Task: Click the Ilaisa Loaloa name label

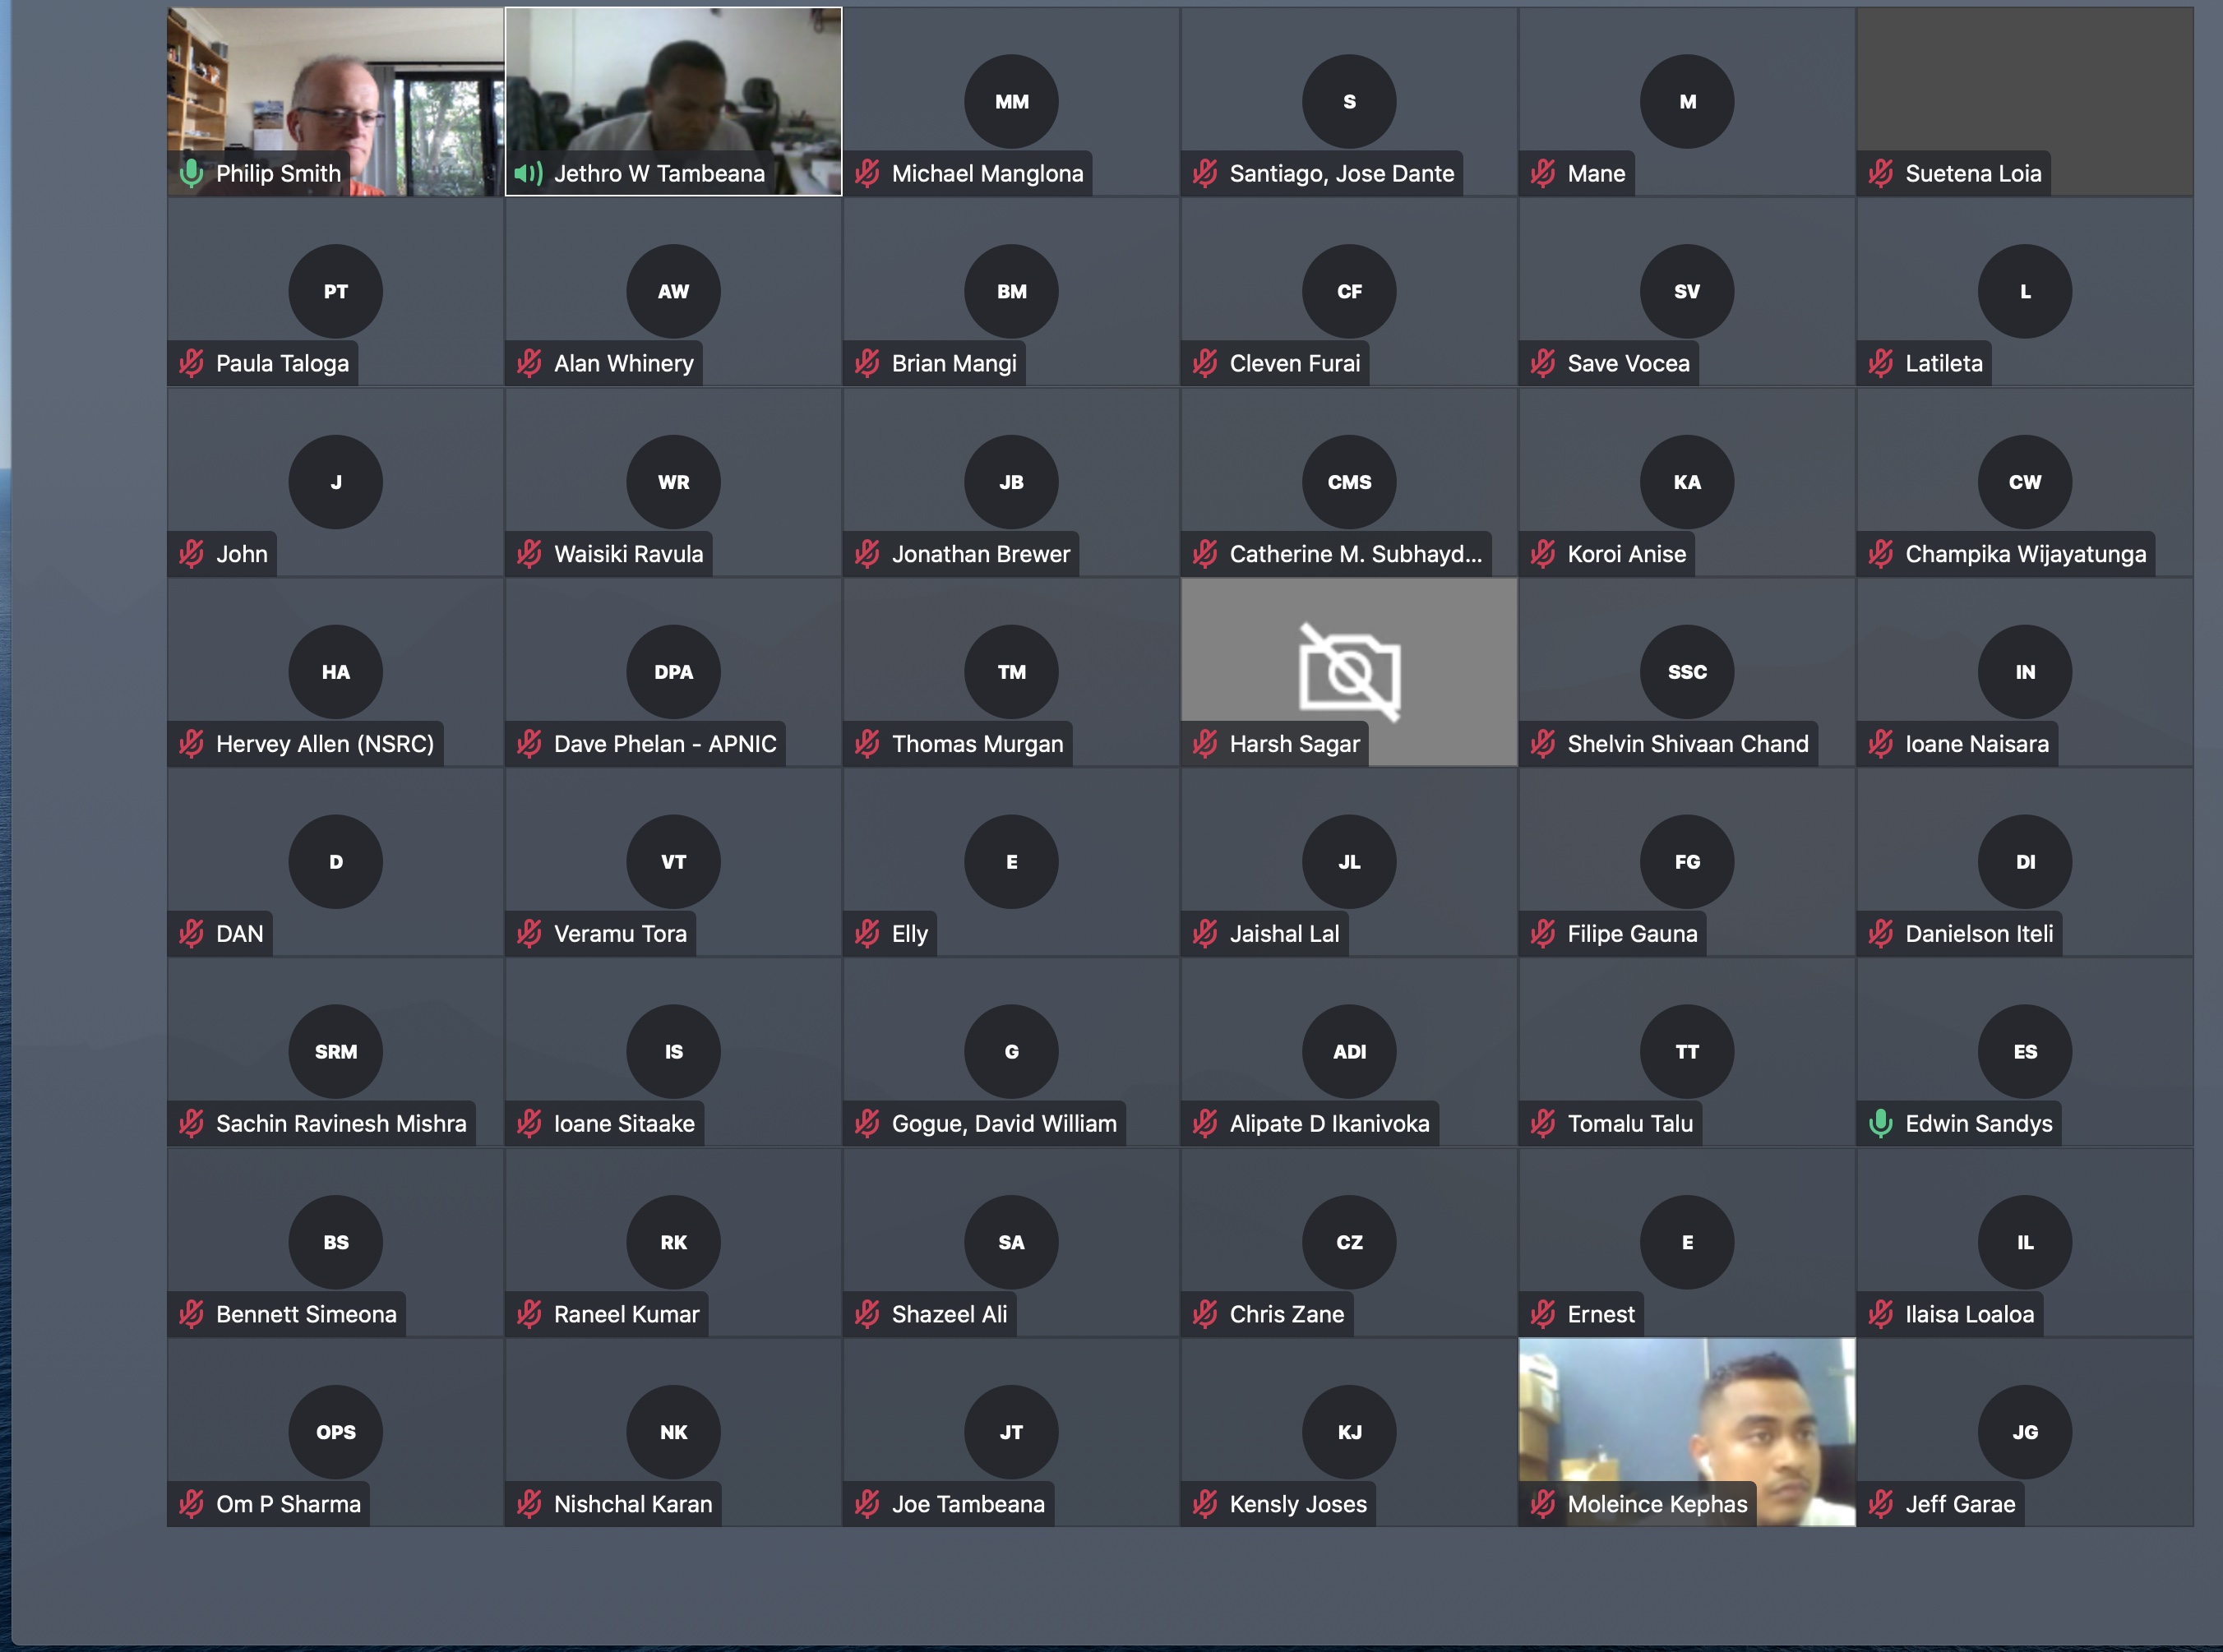Action: point(1969,1313)
